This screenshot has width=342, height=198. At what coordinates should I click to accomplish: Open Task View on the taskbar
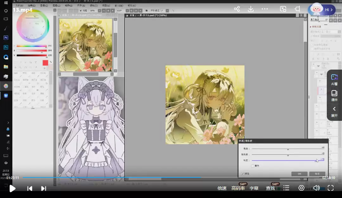(6, 19)
